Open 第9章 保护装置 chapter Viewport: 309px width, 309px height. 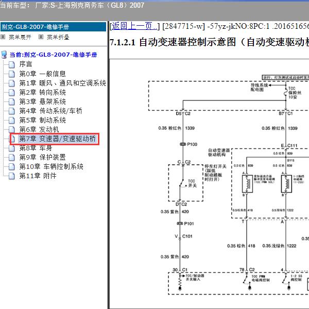(x=42, y=157)
